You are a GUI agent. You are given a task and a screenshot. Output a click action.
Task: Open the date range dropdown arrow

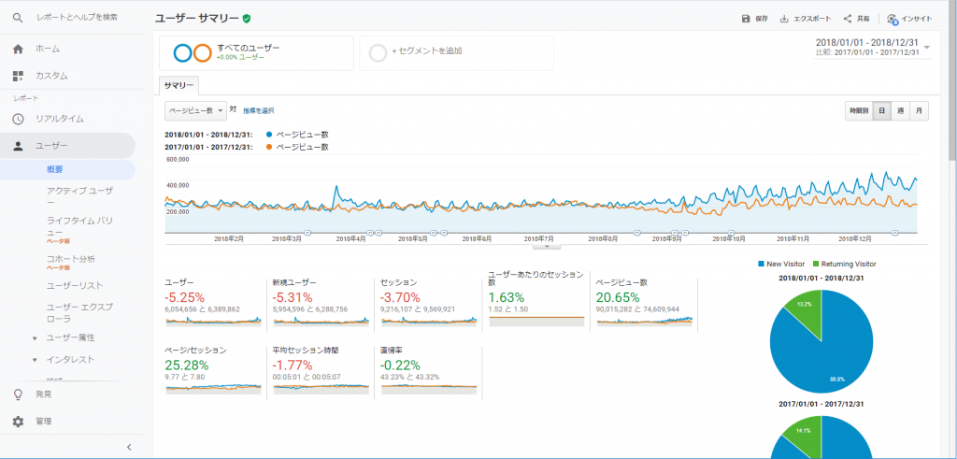927,47
